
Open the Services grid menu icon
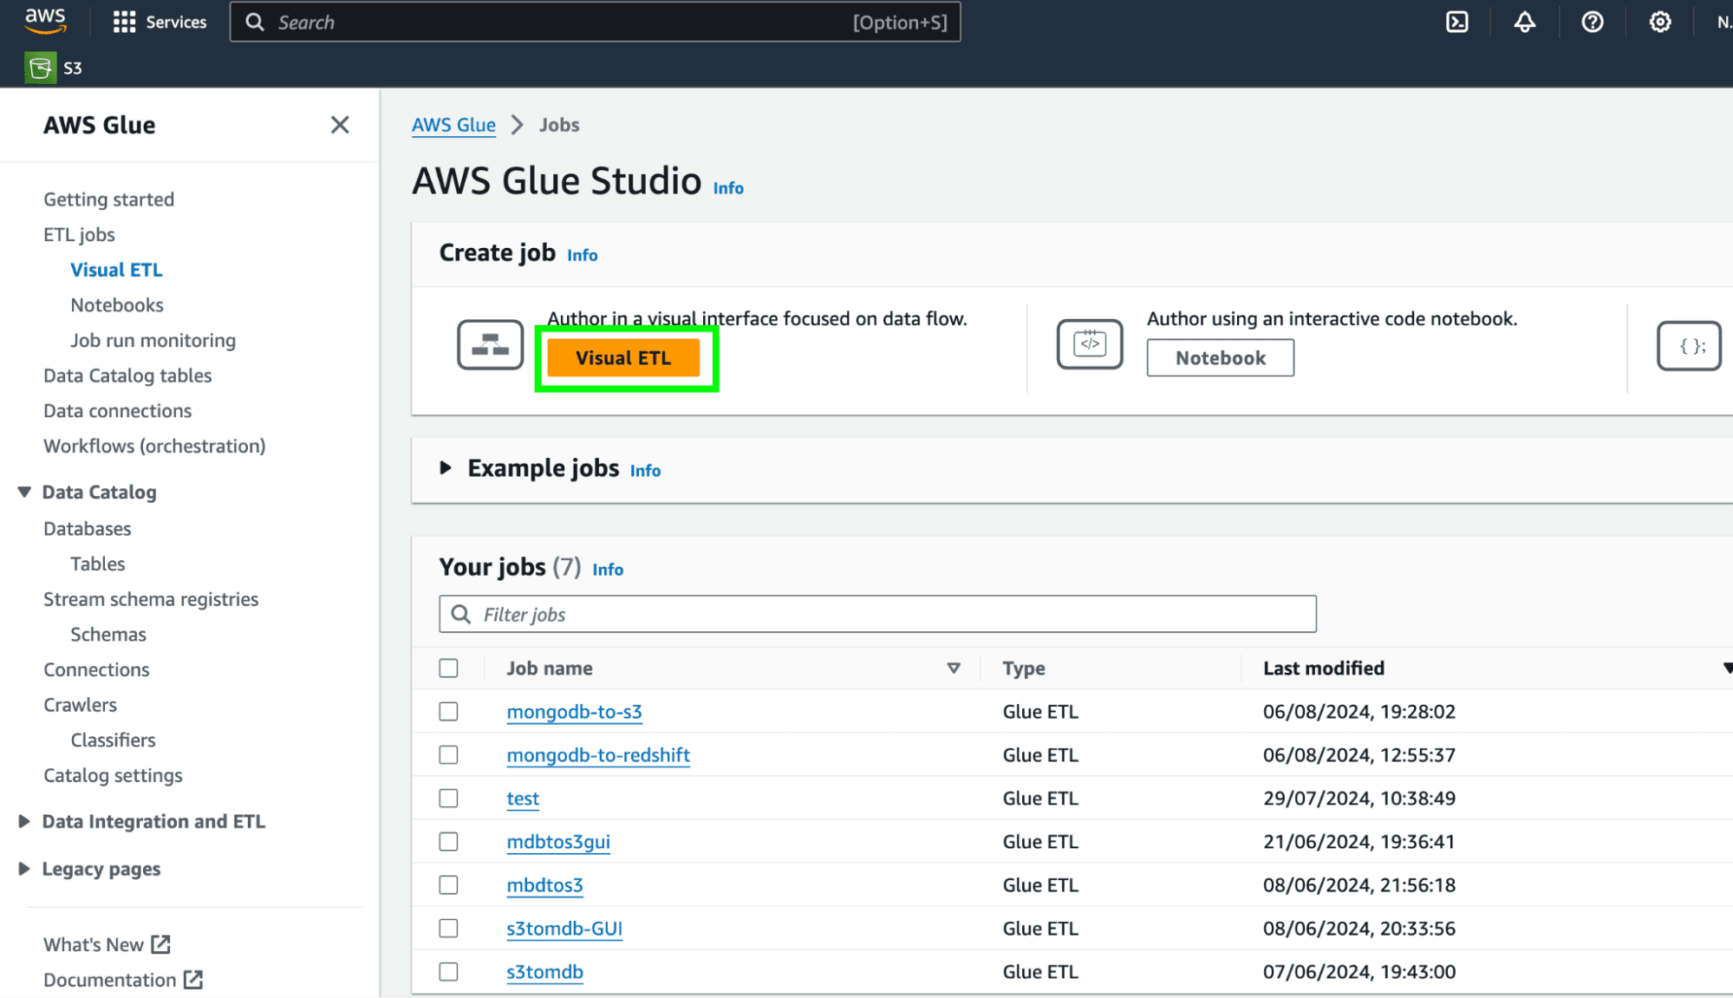point(124,22)
